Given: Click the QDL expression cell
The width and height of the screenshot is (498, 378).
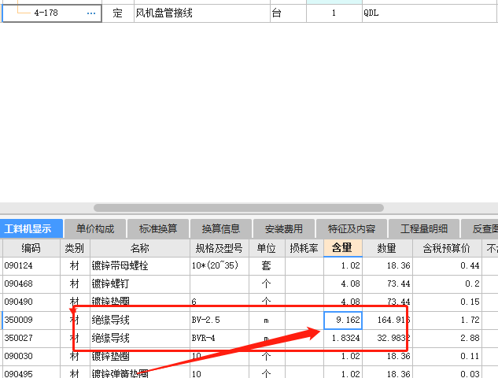Looking at the screenshot, I should pos(430,13).
